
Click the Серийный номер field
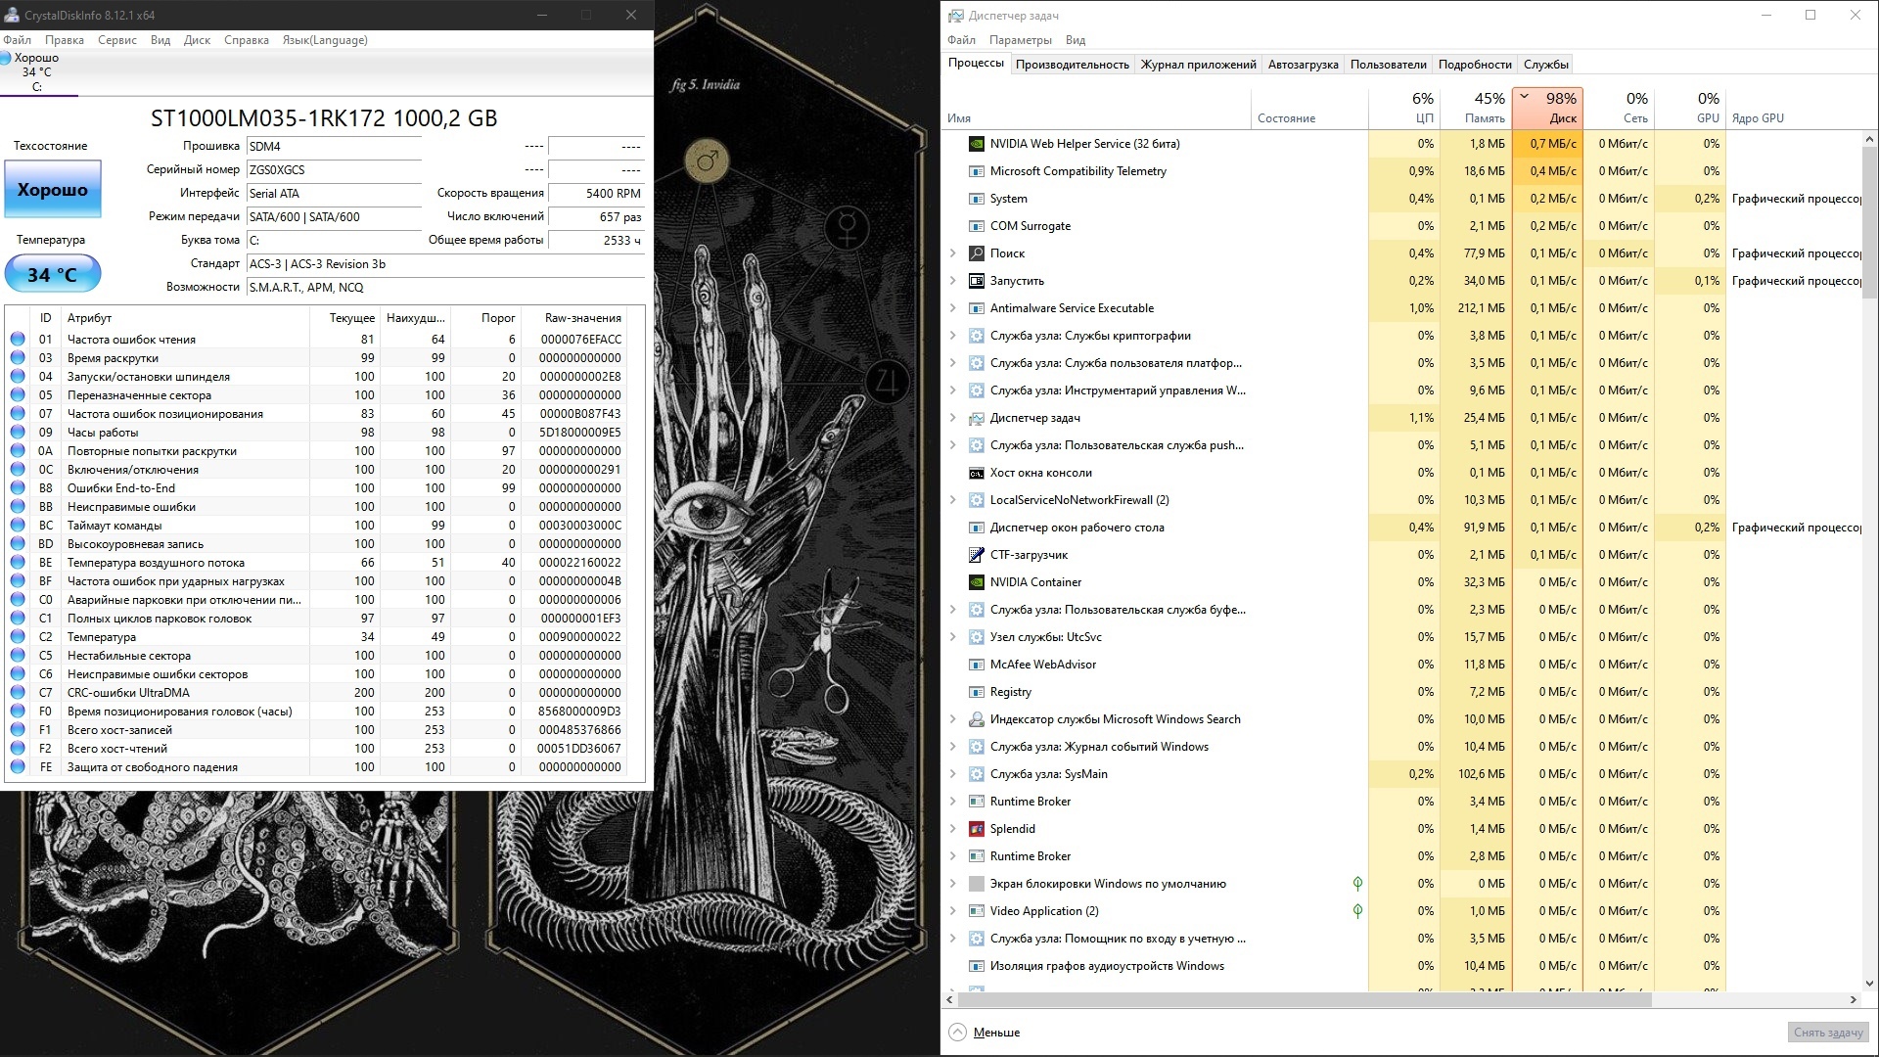[334, 170]
